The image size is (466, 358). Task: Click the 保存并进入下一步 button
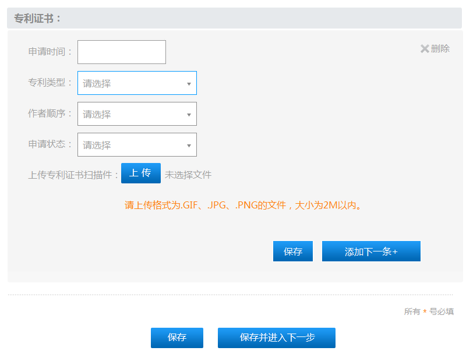tap(277, 338)
